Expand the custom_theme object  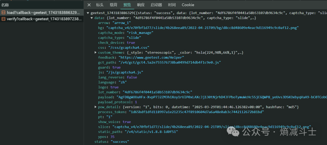[x=95, y=52]
